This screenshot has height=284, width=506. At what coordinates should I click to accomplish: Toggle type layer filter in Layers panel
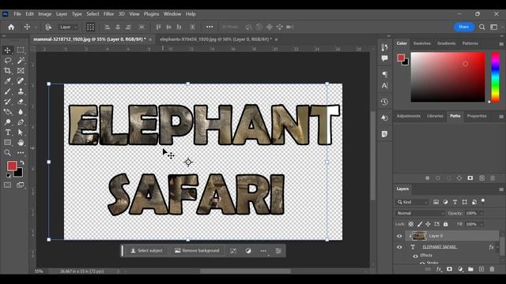coord(455,202)
